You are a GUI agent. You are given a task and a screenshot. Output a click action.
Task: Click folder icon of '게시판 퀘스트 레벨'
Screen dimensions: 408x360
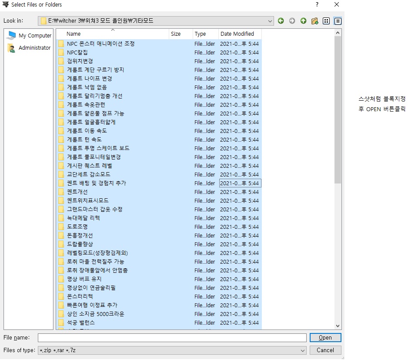click(61, 166)
